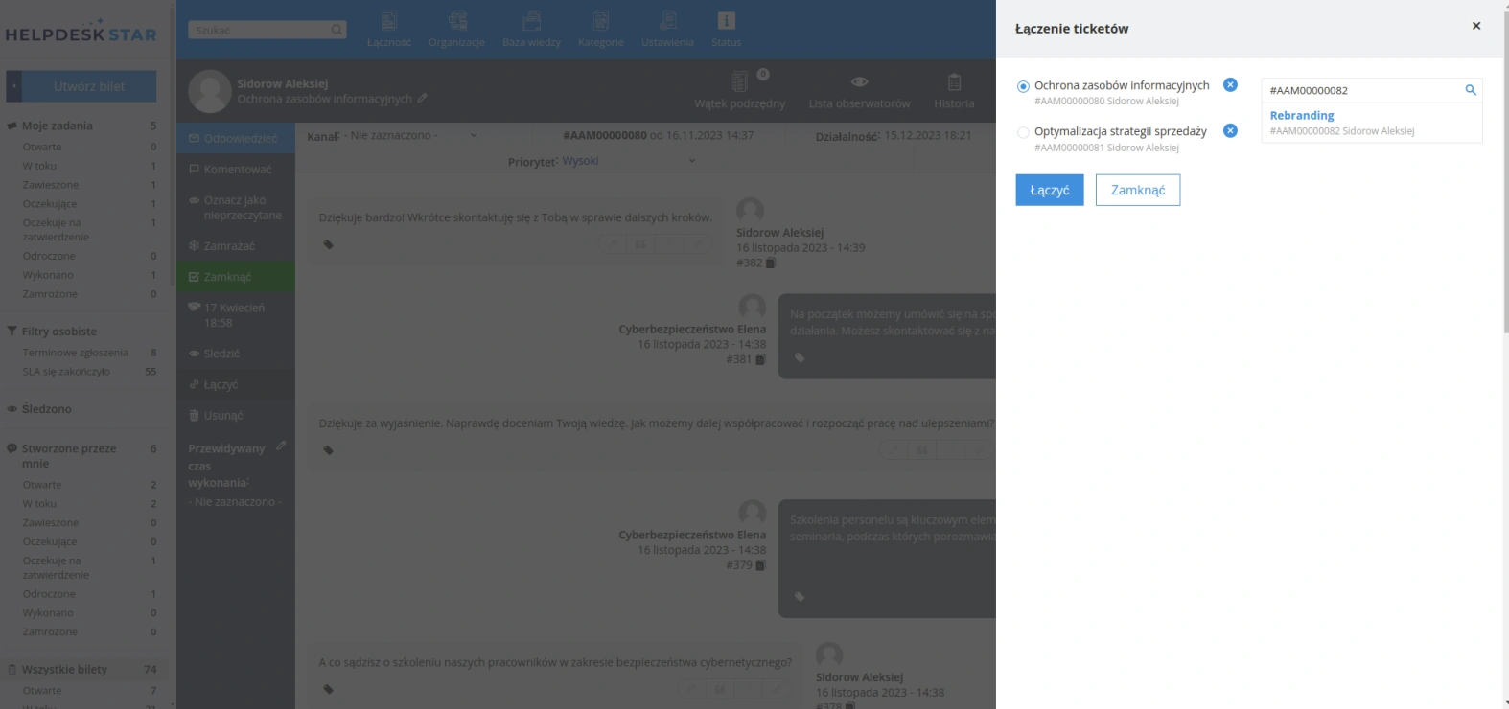Open the Kanał dropdown
This screenshot has width=1509, height=709.
[409, 135]
